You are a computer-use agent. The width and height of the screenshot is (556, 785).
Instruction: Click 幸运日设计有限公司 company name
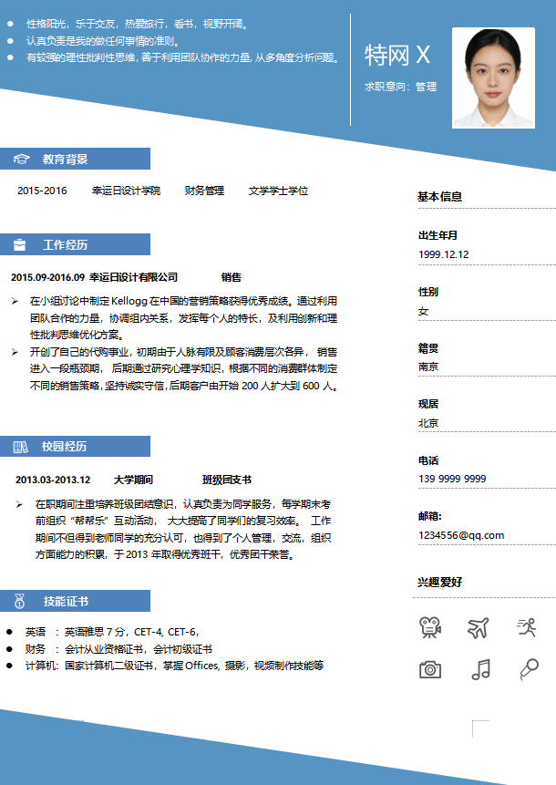(x=134, y=277)
